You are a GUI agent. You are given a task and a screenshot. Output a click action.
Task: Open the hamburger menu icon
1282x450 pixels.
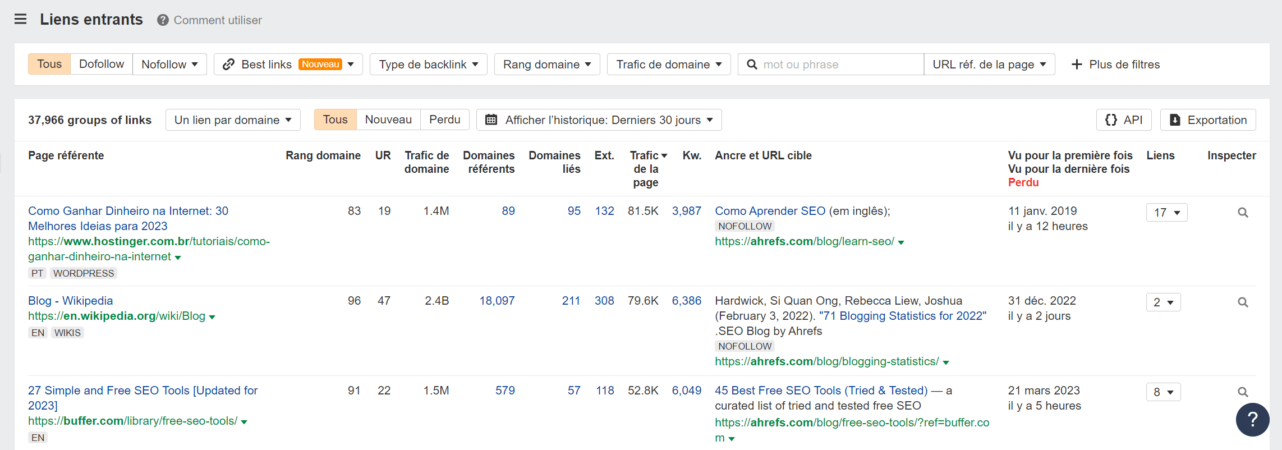21,20
